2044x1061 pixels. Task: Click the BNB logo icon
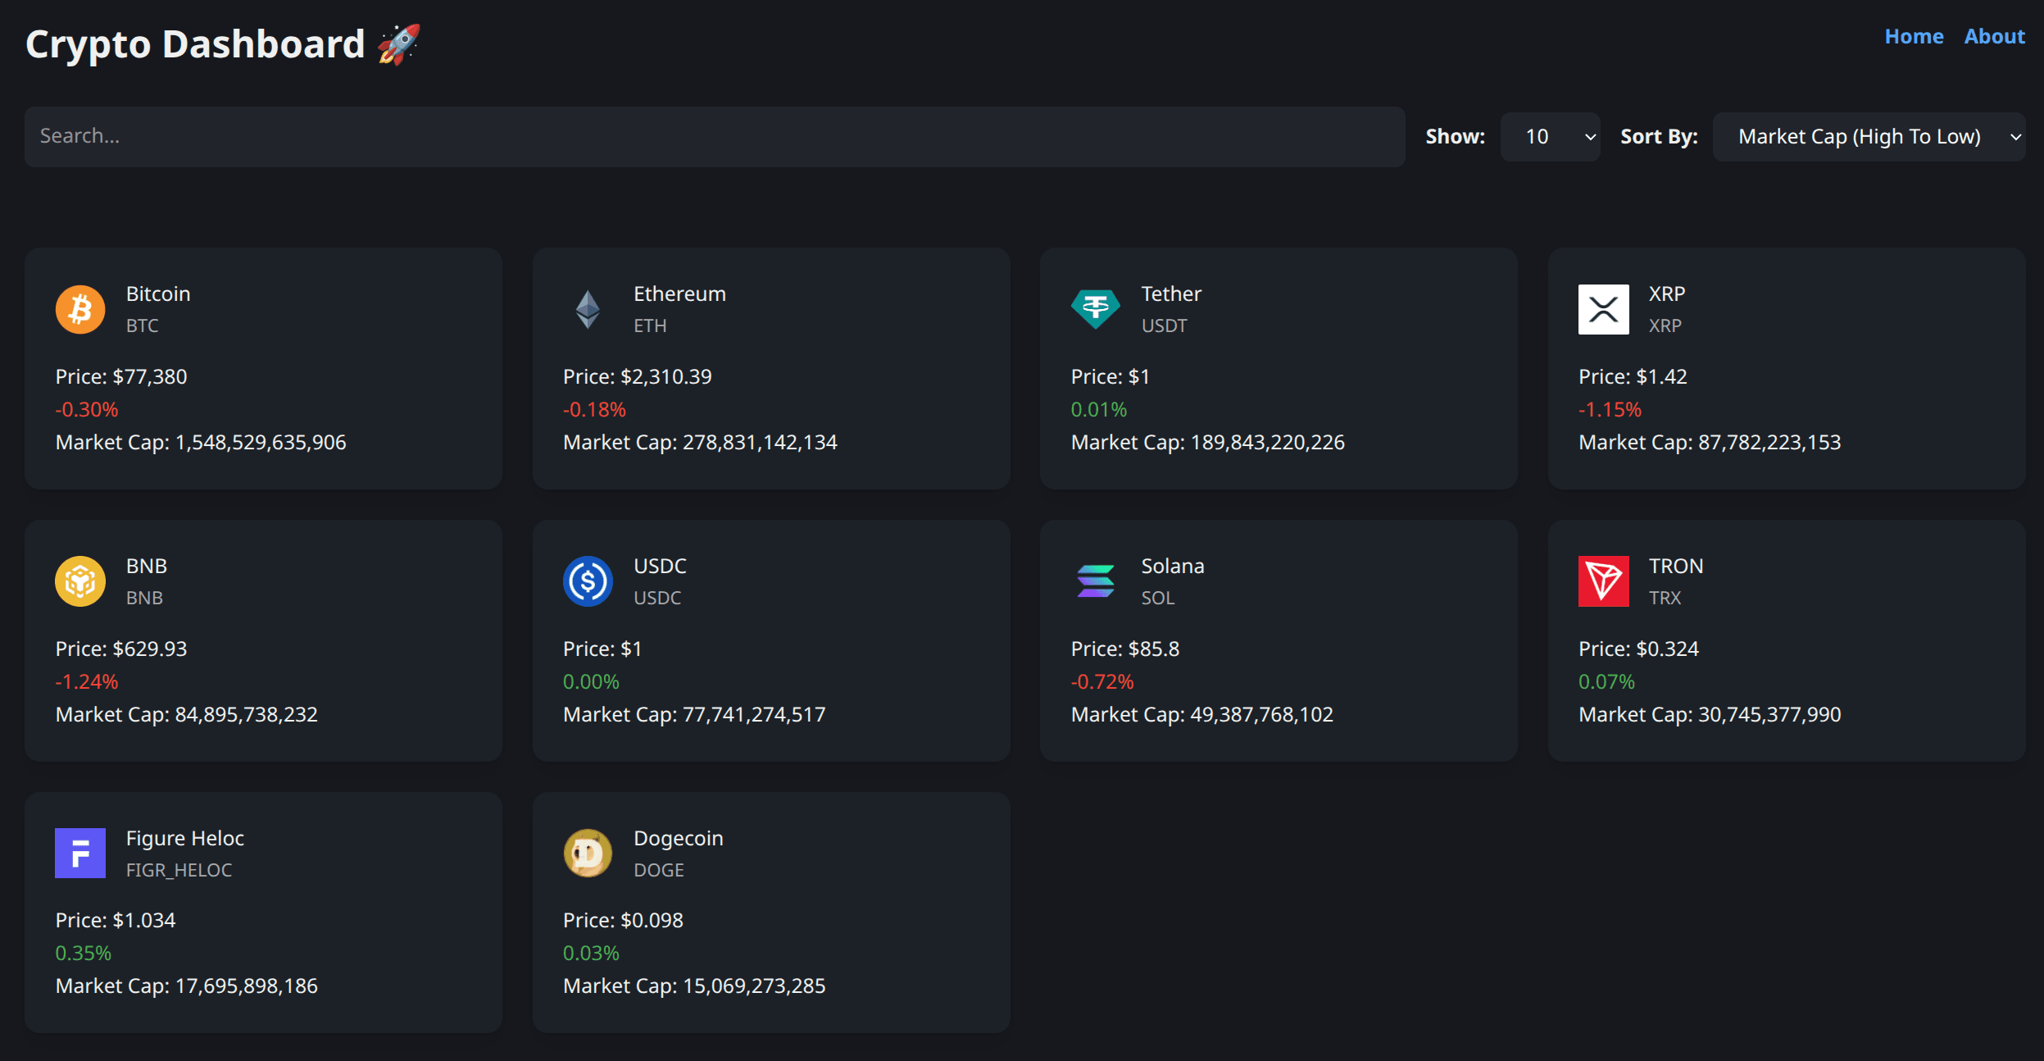[x=79, y=581]
